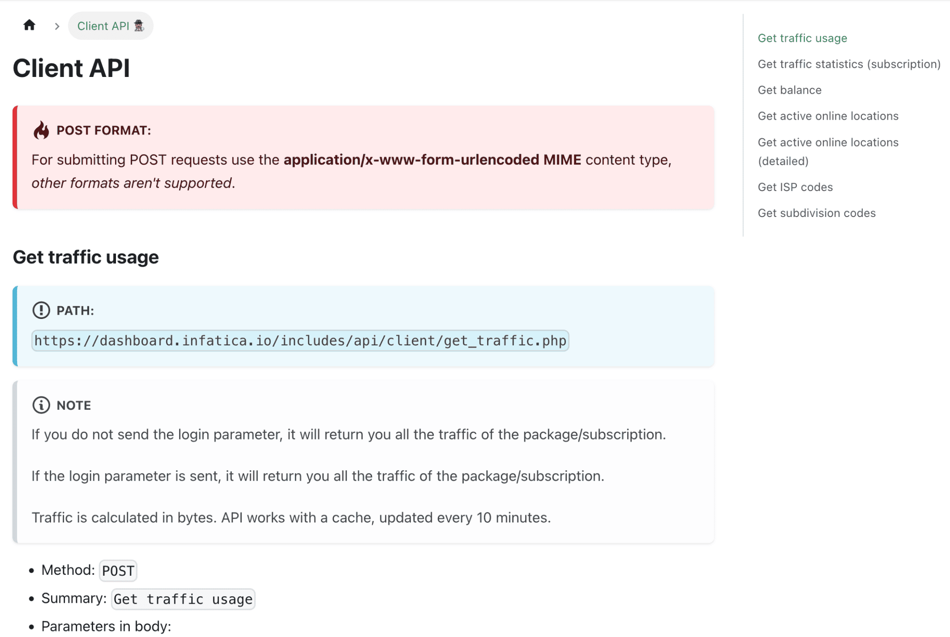The width and height of the screenshot is (950, 637).
Task: Navigate to Get balance section
Action: (790, 90)
